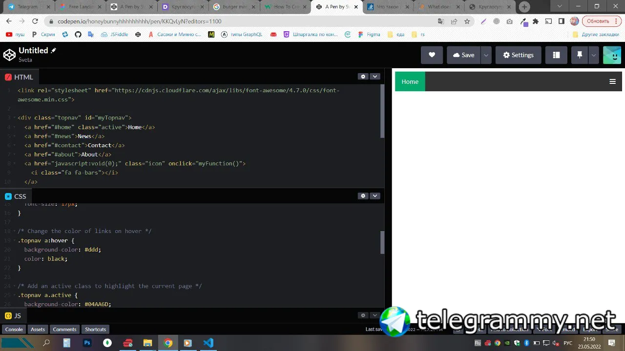This screenshot has width=625, height=351.
Task: Pin this pen with the pushpin icon
Action: point(580,55)
